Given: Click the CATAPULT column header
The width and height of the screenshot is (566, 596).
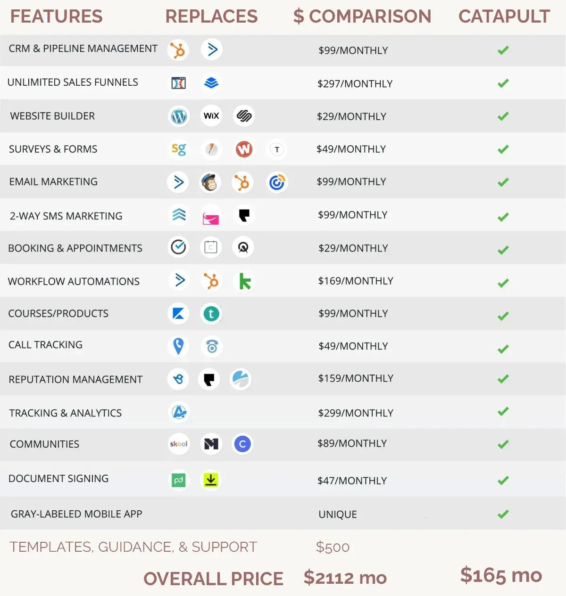Looking at the screenshot, I should 504,16.
